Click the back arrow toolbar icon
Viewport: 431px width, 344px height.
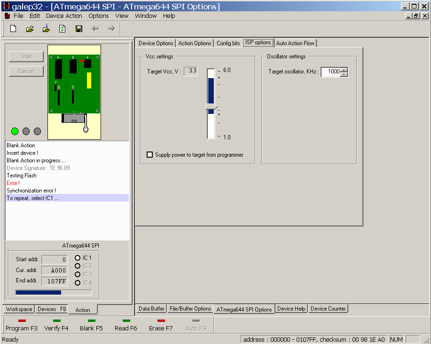click(x=95, y=29)
